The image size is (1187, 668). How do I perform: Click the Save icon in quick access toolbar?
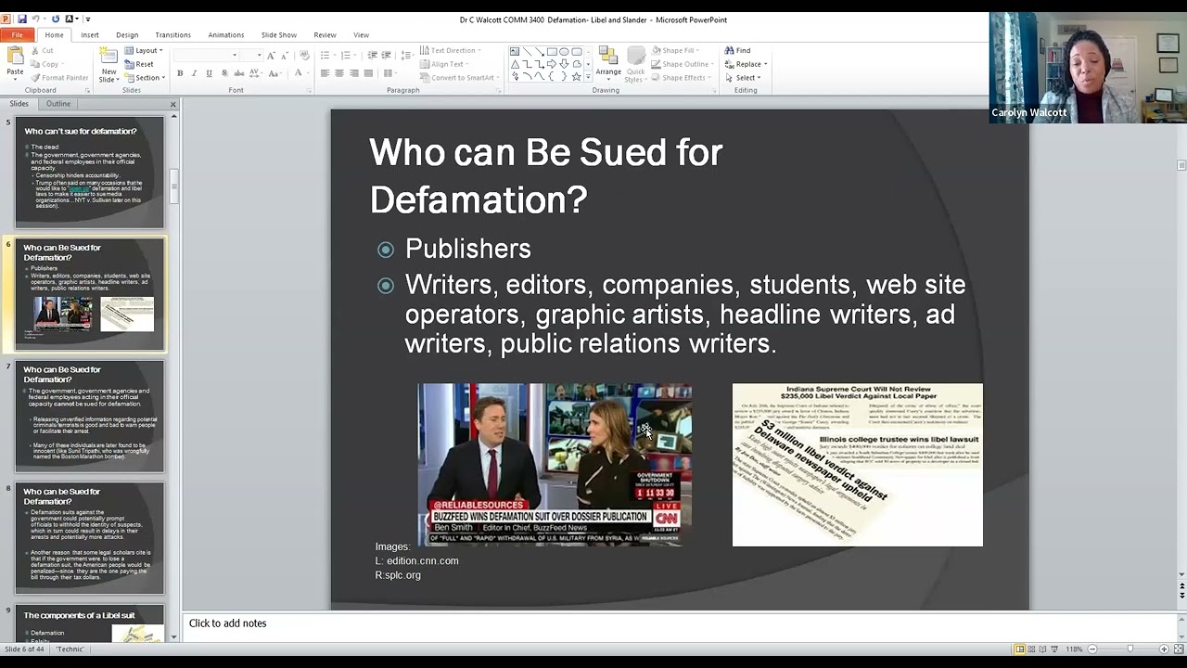tap(22, 19)
